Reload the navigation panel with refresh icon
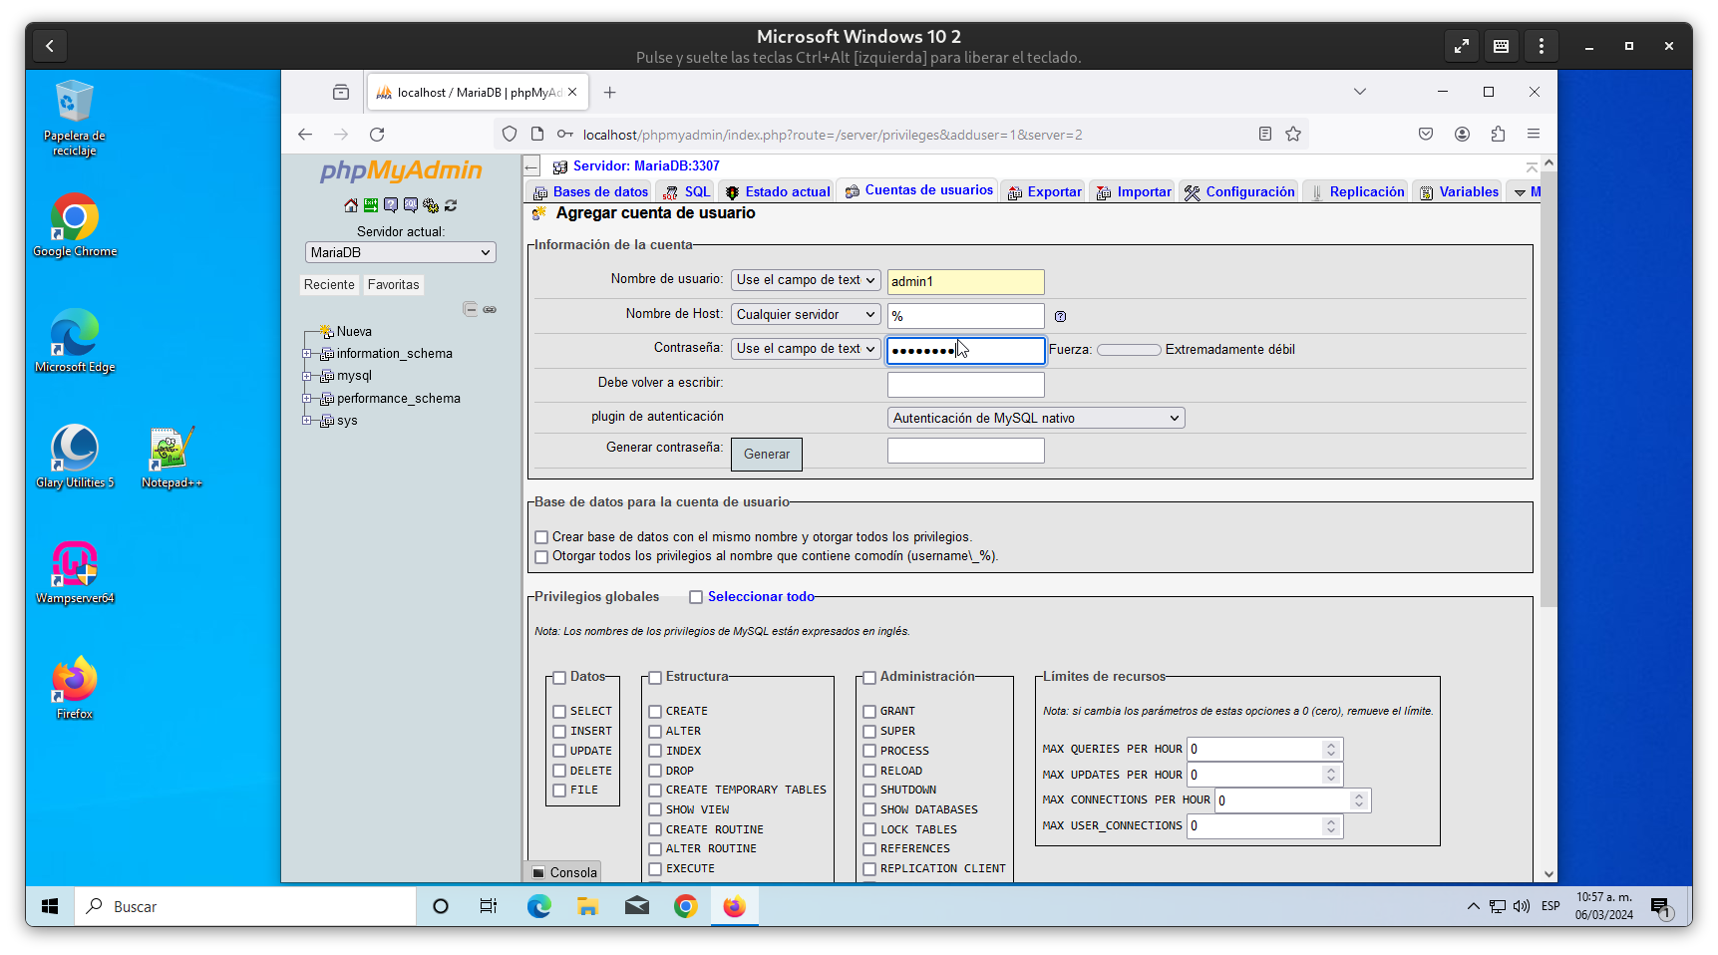Viewport: 1718px width, 955px height. tap(451, 205)
